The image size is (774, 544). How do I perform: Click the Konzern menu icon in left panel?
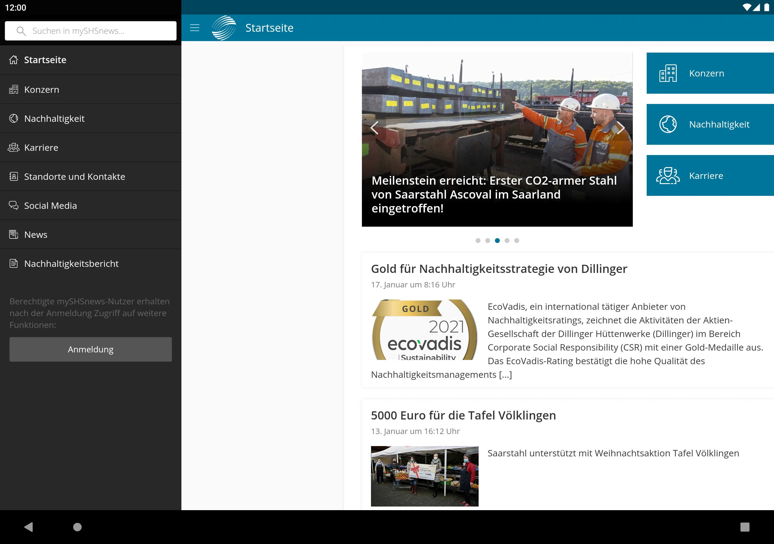click(x=13, y=89)
